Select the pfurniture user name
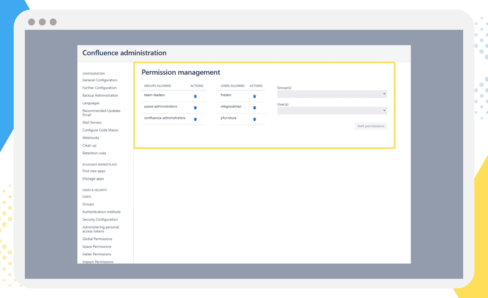The image size is (488, 298). (x=228, y=118)
